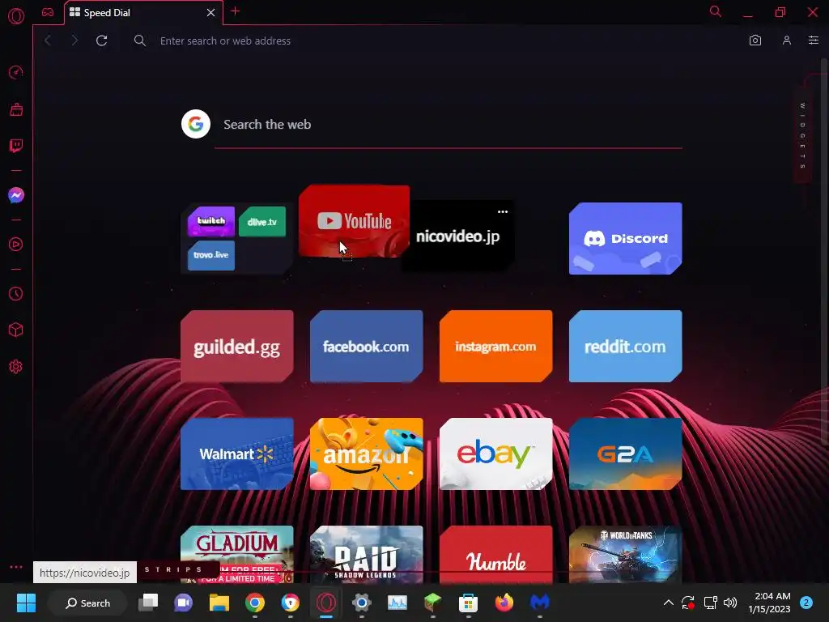Open the Player icon in sidebar
829x622 pixels.
click(16, 245)
